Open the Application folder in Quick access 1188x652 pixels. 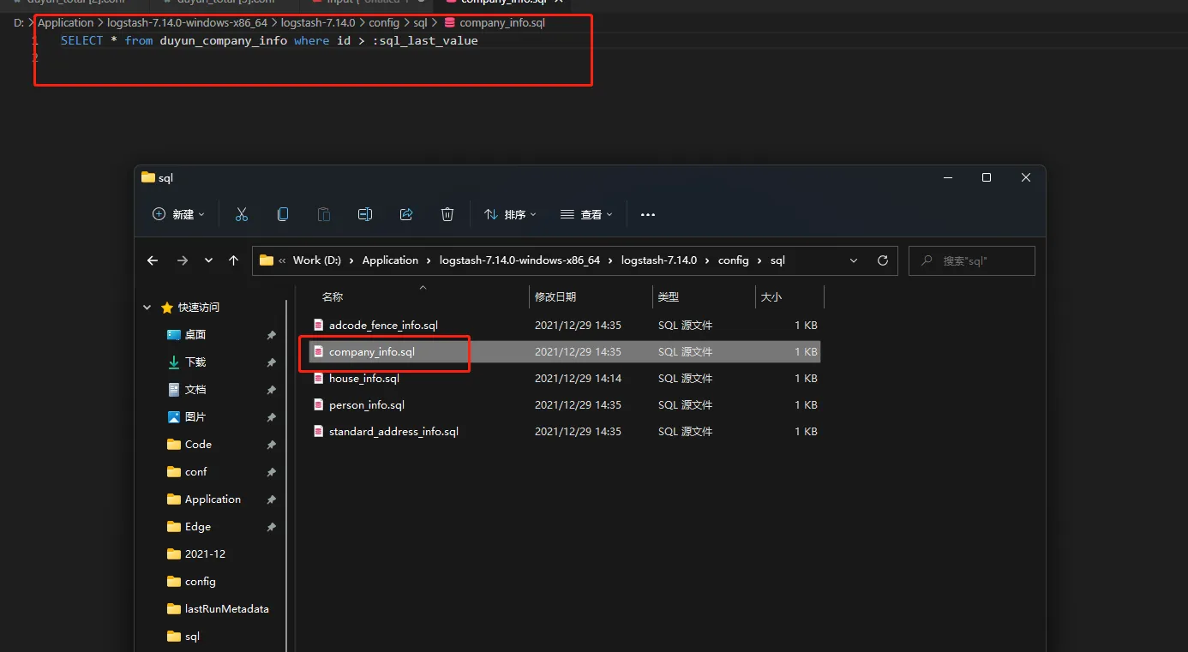(213, 499)
